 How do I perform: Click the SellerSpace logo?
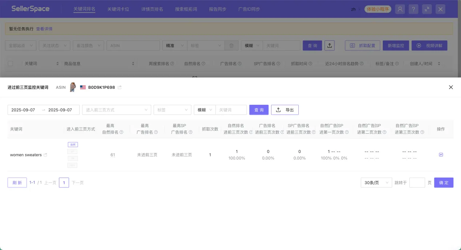[30, 9]
